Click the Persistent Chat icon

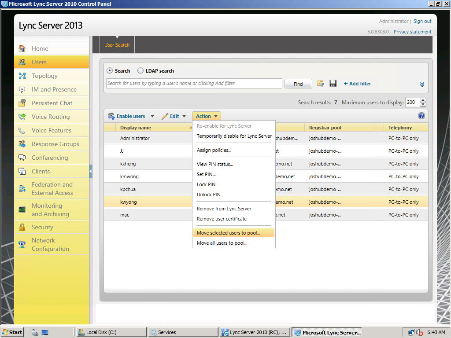[x=22, y=103]
